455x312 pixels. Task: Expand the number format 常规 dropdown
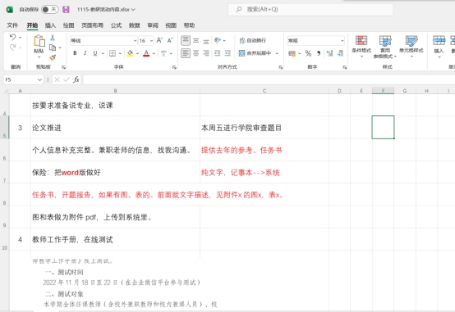click(342, 41)
